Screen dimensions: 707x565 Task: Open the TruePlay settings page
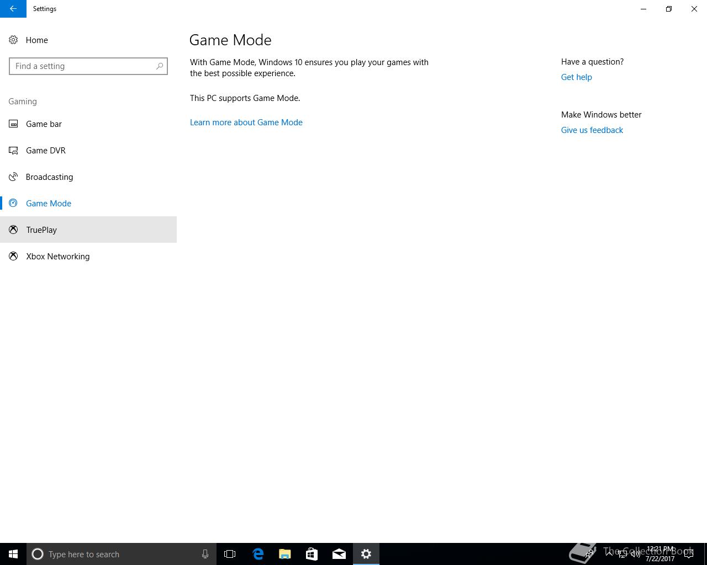[88, 230]
